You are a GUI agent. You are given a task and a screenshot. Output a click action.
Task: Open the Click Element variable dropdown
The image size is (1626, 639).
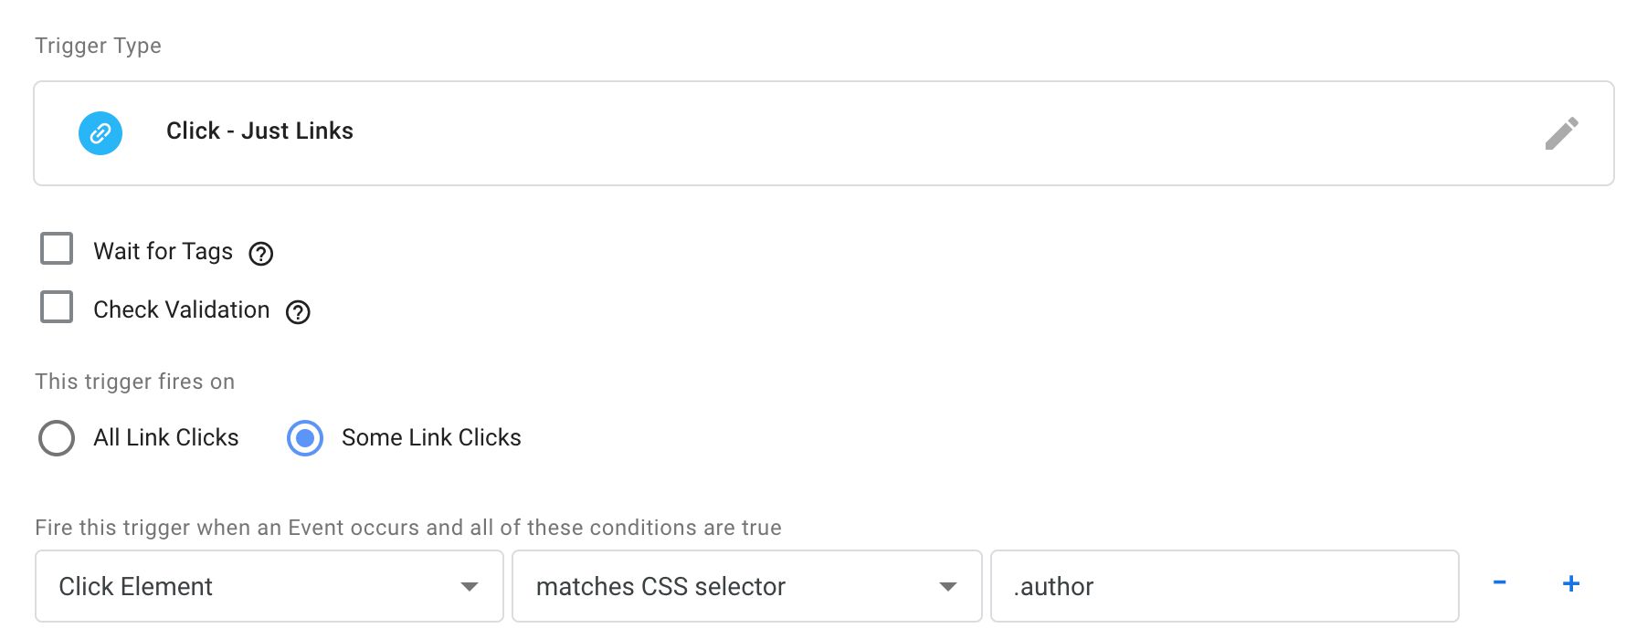(x=269, y=586)
